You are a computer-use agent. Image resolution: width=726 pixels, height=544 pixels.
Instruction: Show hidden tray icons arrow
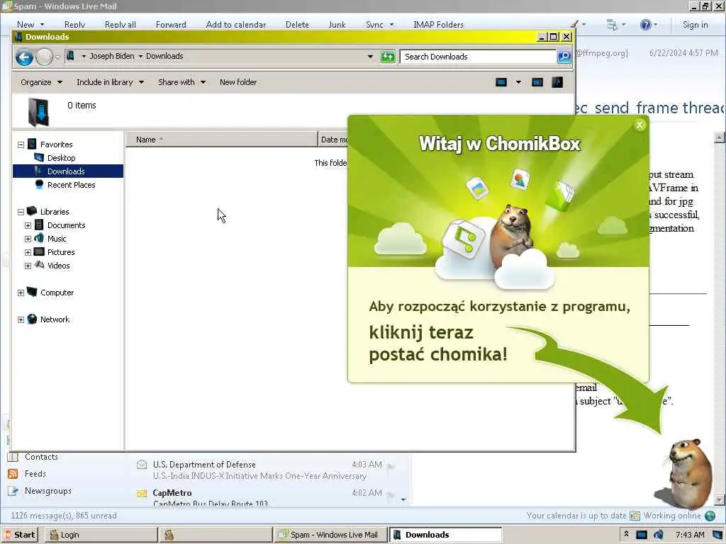click(x=627, y=534)
